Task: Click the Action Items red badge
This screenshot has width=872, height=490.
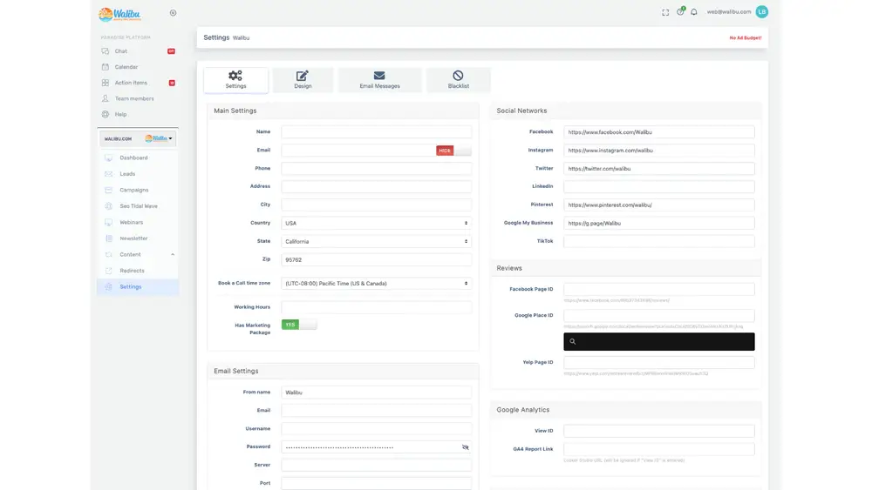Action: [172, 83]
